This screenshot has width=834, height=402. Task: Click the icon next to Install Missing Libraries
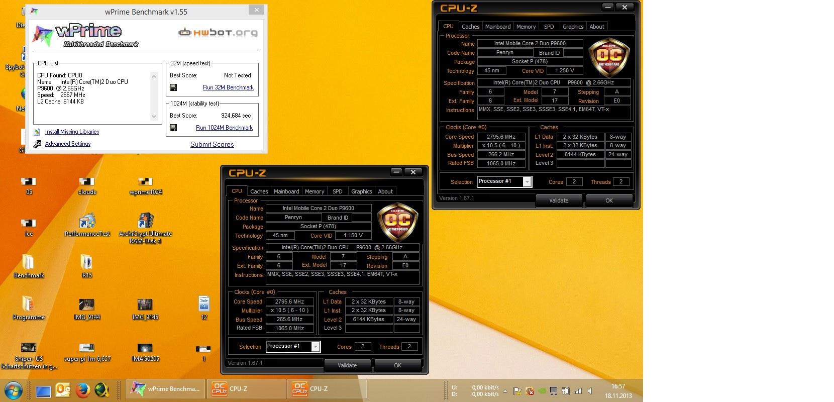pyautogui.click(x=37, y=132)
